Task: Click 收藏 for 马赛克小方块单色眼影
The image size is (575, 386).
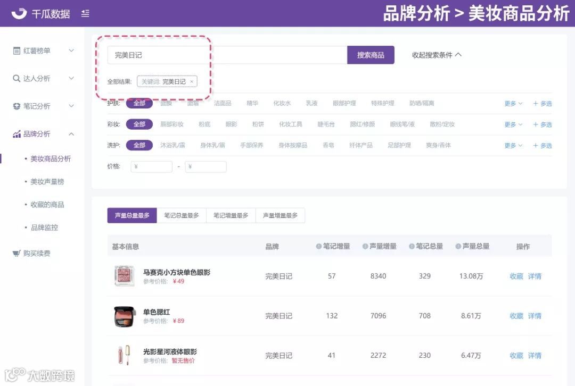Action: 516,276
